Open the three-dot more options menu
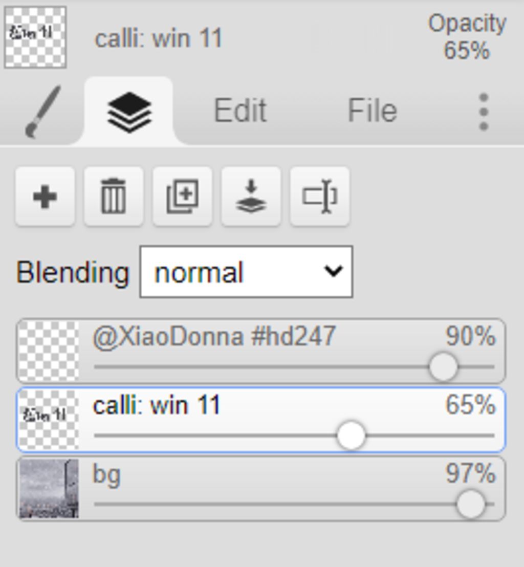The image size is (524, 567). [484, 112]
